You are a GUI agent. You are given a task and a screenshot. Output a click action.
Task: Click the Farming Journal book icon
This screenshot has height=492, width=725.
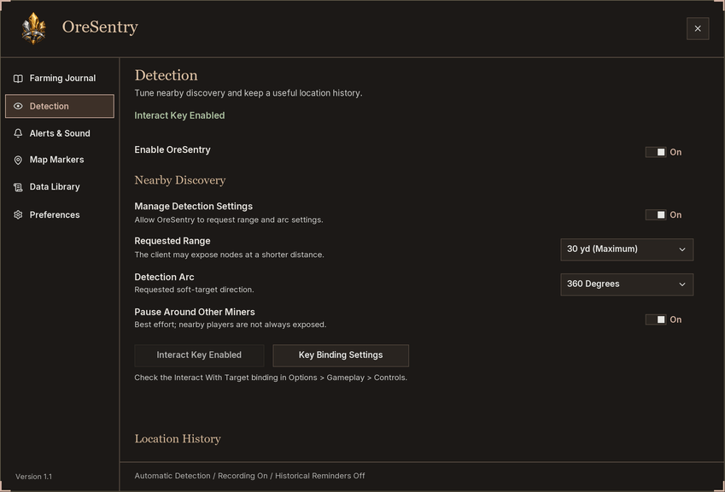click(18, 79)
